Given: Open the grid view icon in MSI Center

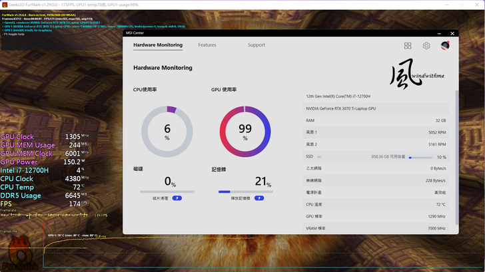Looking at the screenshot, I should coord(408,46).
